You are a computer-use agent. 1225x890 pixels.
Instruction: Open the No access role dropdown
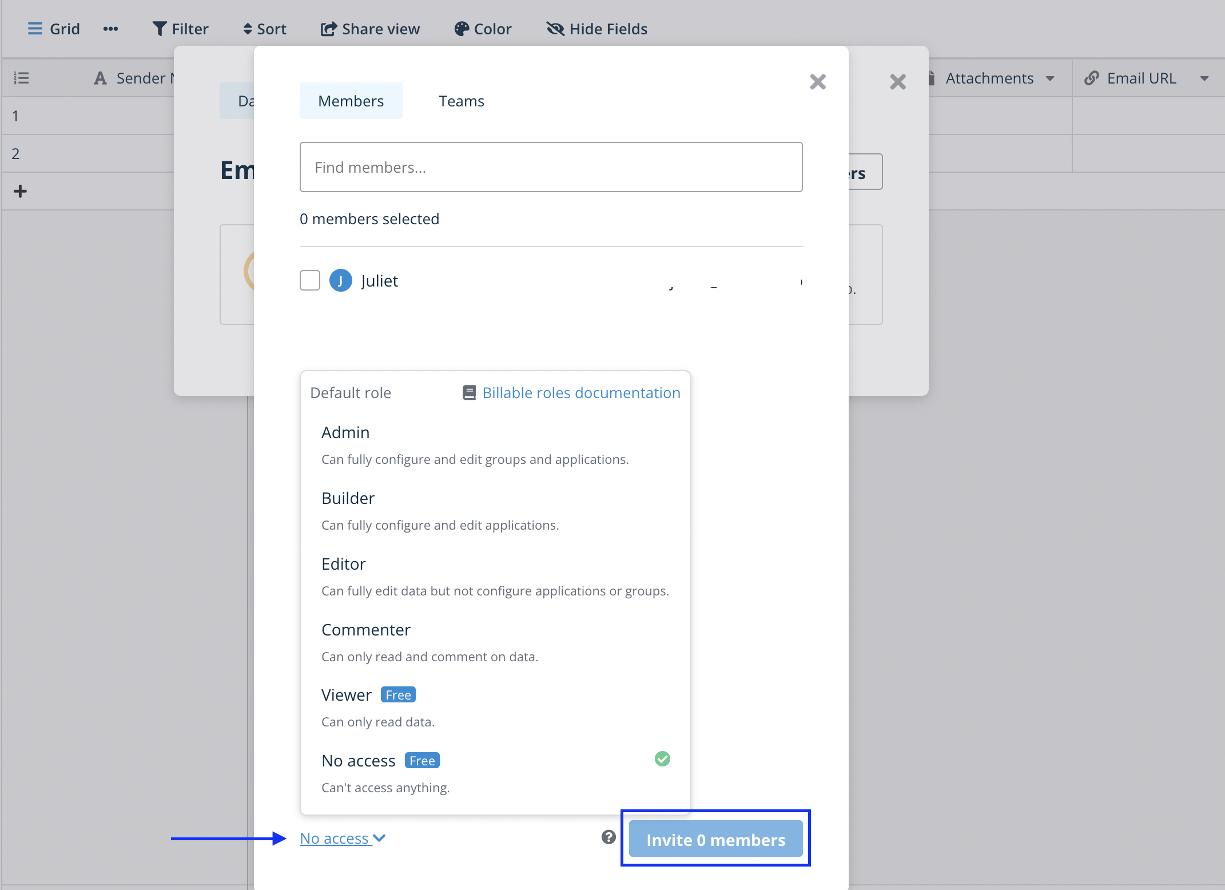(x=342, y=839)
